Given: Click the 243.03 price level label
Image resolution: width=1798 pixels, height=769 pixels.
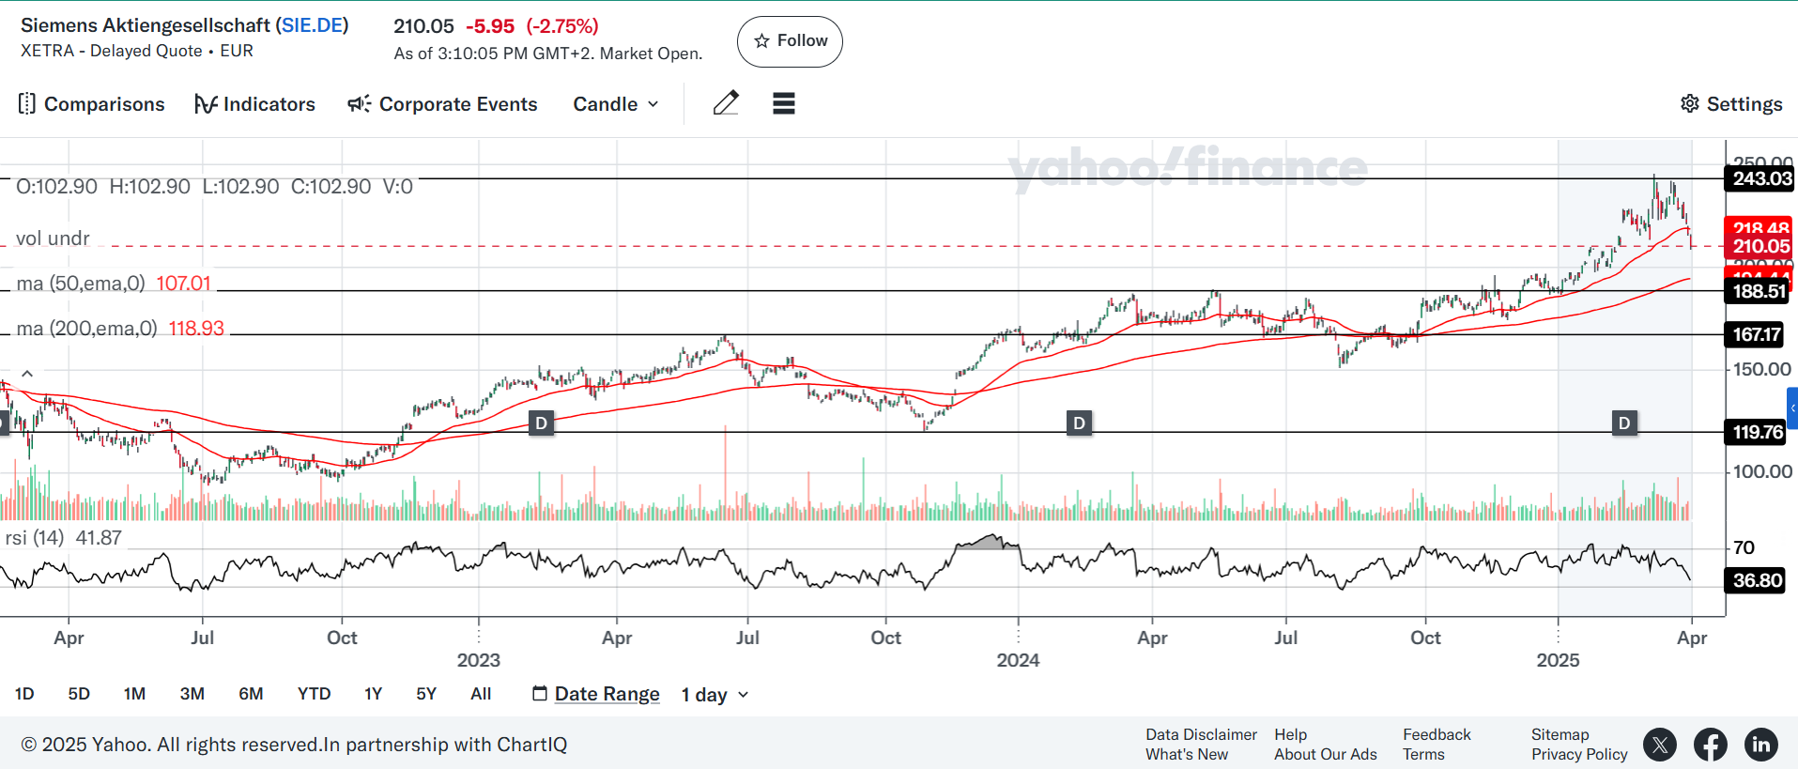Looking at the screenshot, I should pos(1759,178).
